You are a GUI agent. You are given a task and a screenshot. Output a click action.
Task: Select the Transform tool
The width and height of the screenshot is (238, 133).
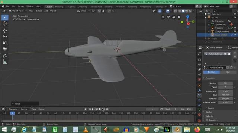coord(5,49)
